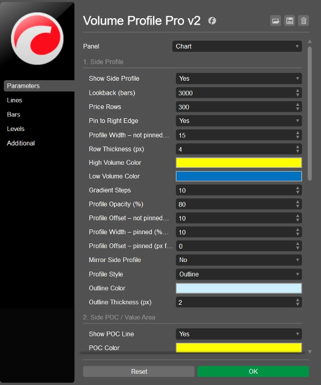Click the vertical scrollbar thumb

click(x=310, y=114)
